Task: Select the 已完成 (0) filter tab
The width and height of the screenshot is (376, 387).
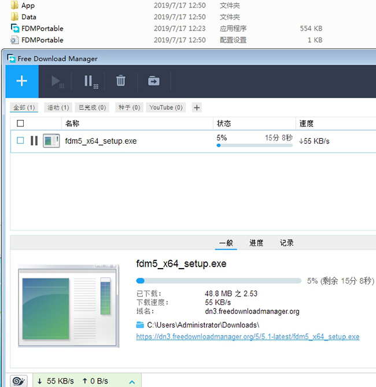Action: [93, 107]
